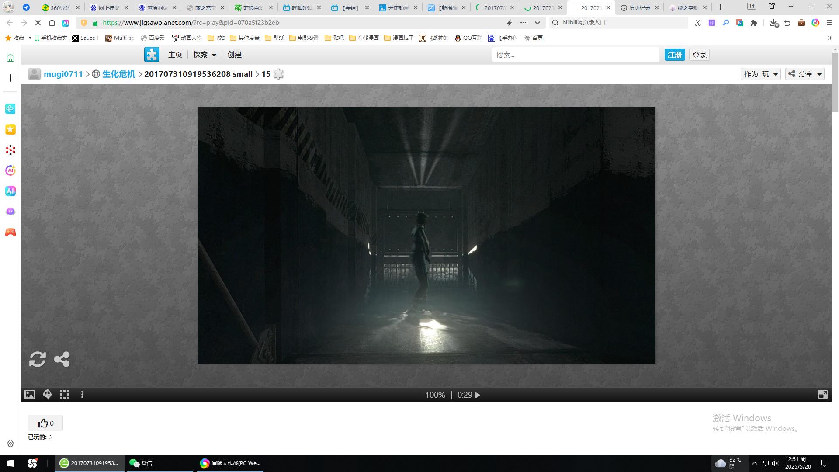This screenshot has height=472, width=839.
Task: Switch to the 樱之空动 tab
Action: 687,7
